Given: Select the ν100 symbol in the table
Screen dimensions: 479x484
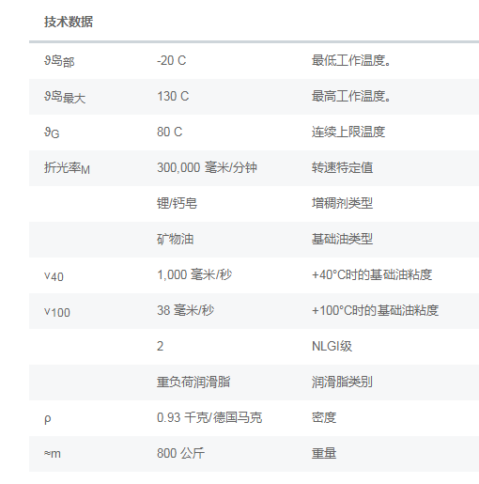Looking at the screenshot, I should tap(57, 312).
